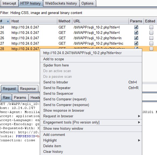Screen dimensions: 157x155
Task: Choose Send to Comparer (request)
Action: tap(91, 99)
